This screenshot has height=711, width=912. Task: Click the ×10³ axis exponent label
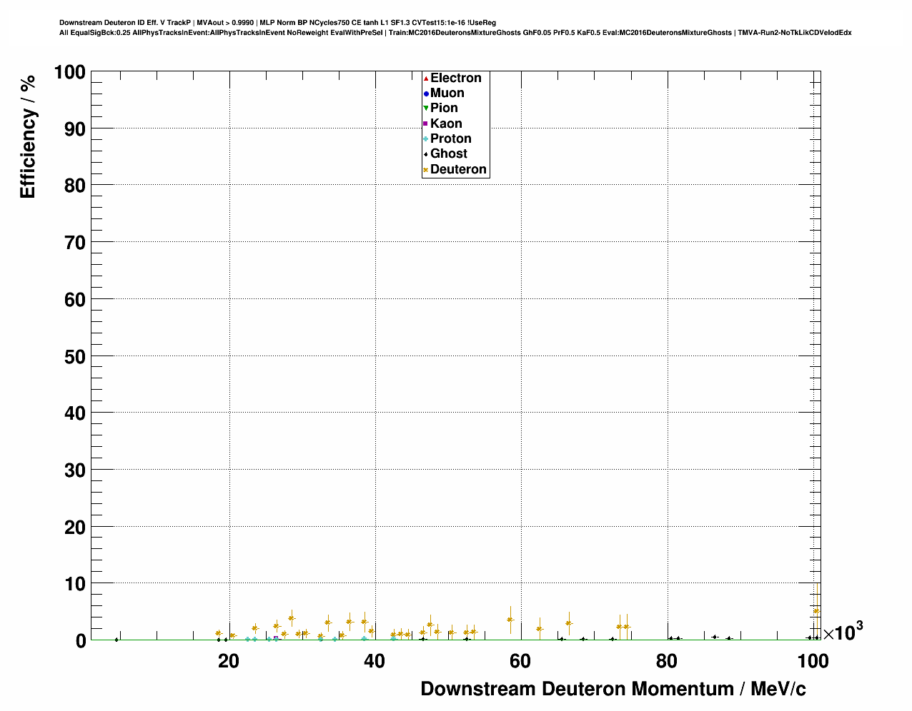click(843, 631)
